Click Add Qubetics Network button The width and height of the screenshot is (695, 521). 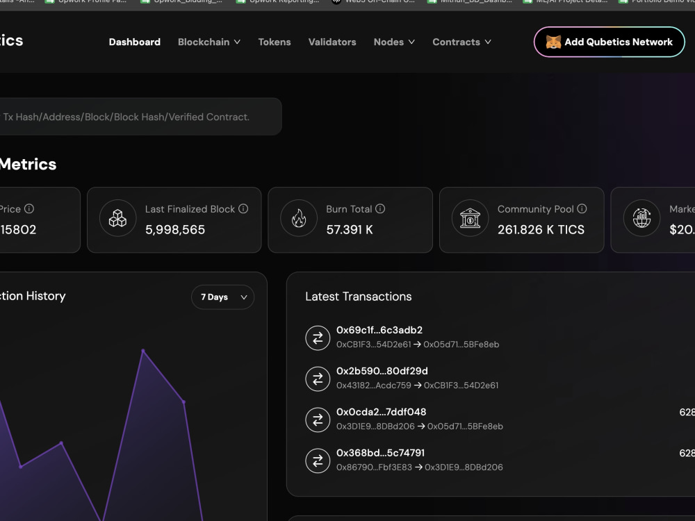(x=610, y=42)
